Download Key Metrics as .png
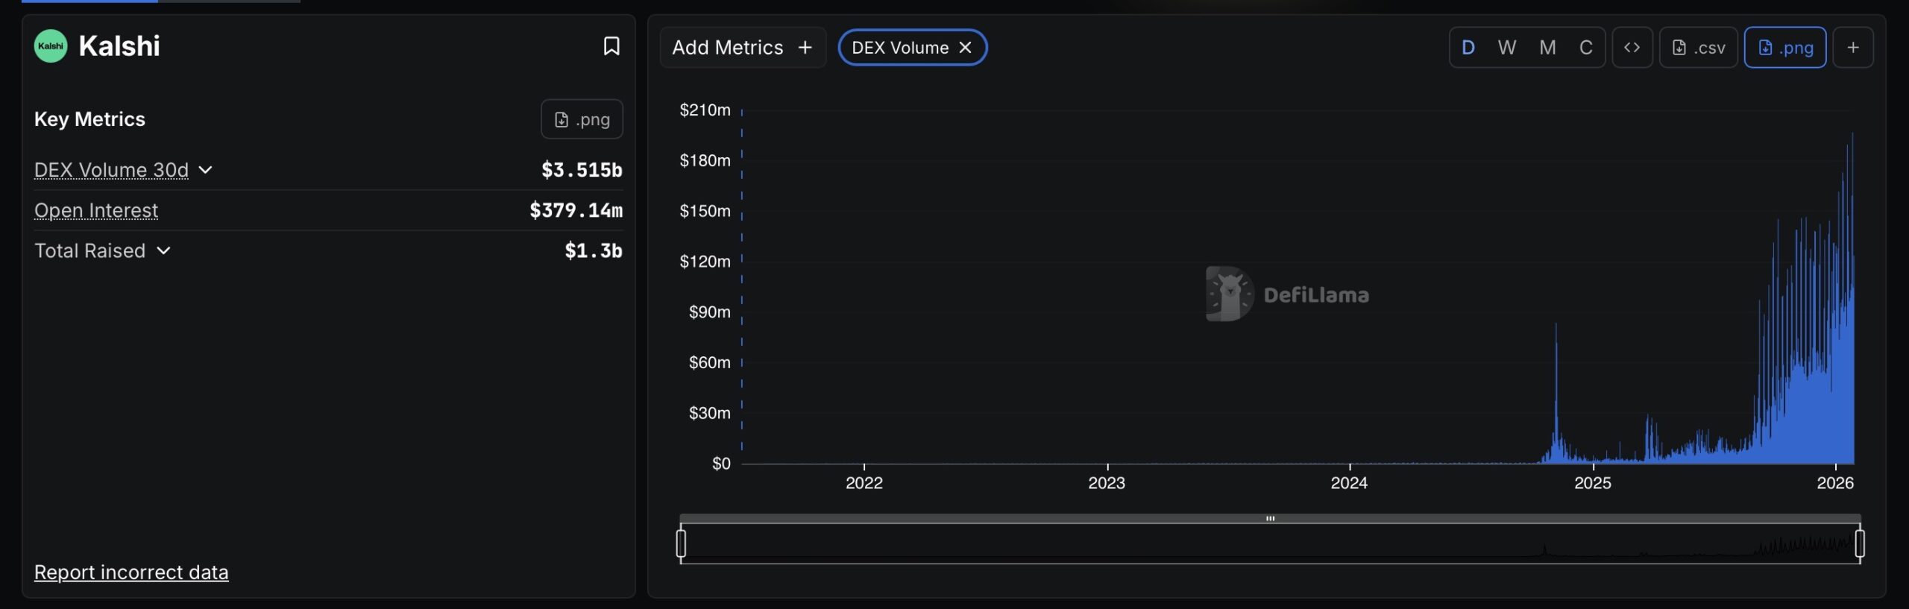Viewport: 1909px width, 609px height. [582, 119]
